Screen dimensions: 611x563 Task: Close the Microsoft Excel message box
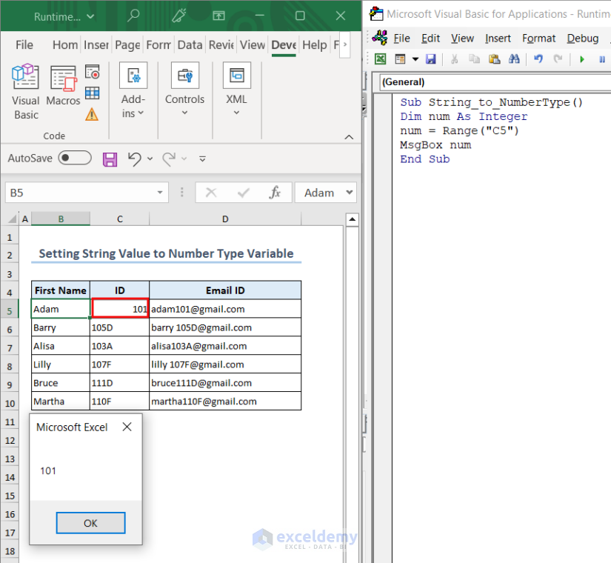coord(127,427)
